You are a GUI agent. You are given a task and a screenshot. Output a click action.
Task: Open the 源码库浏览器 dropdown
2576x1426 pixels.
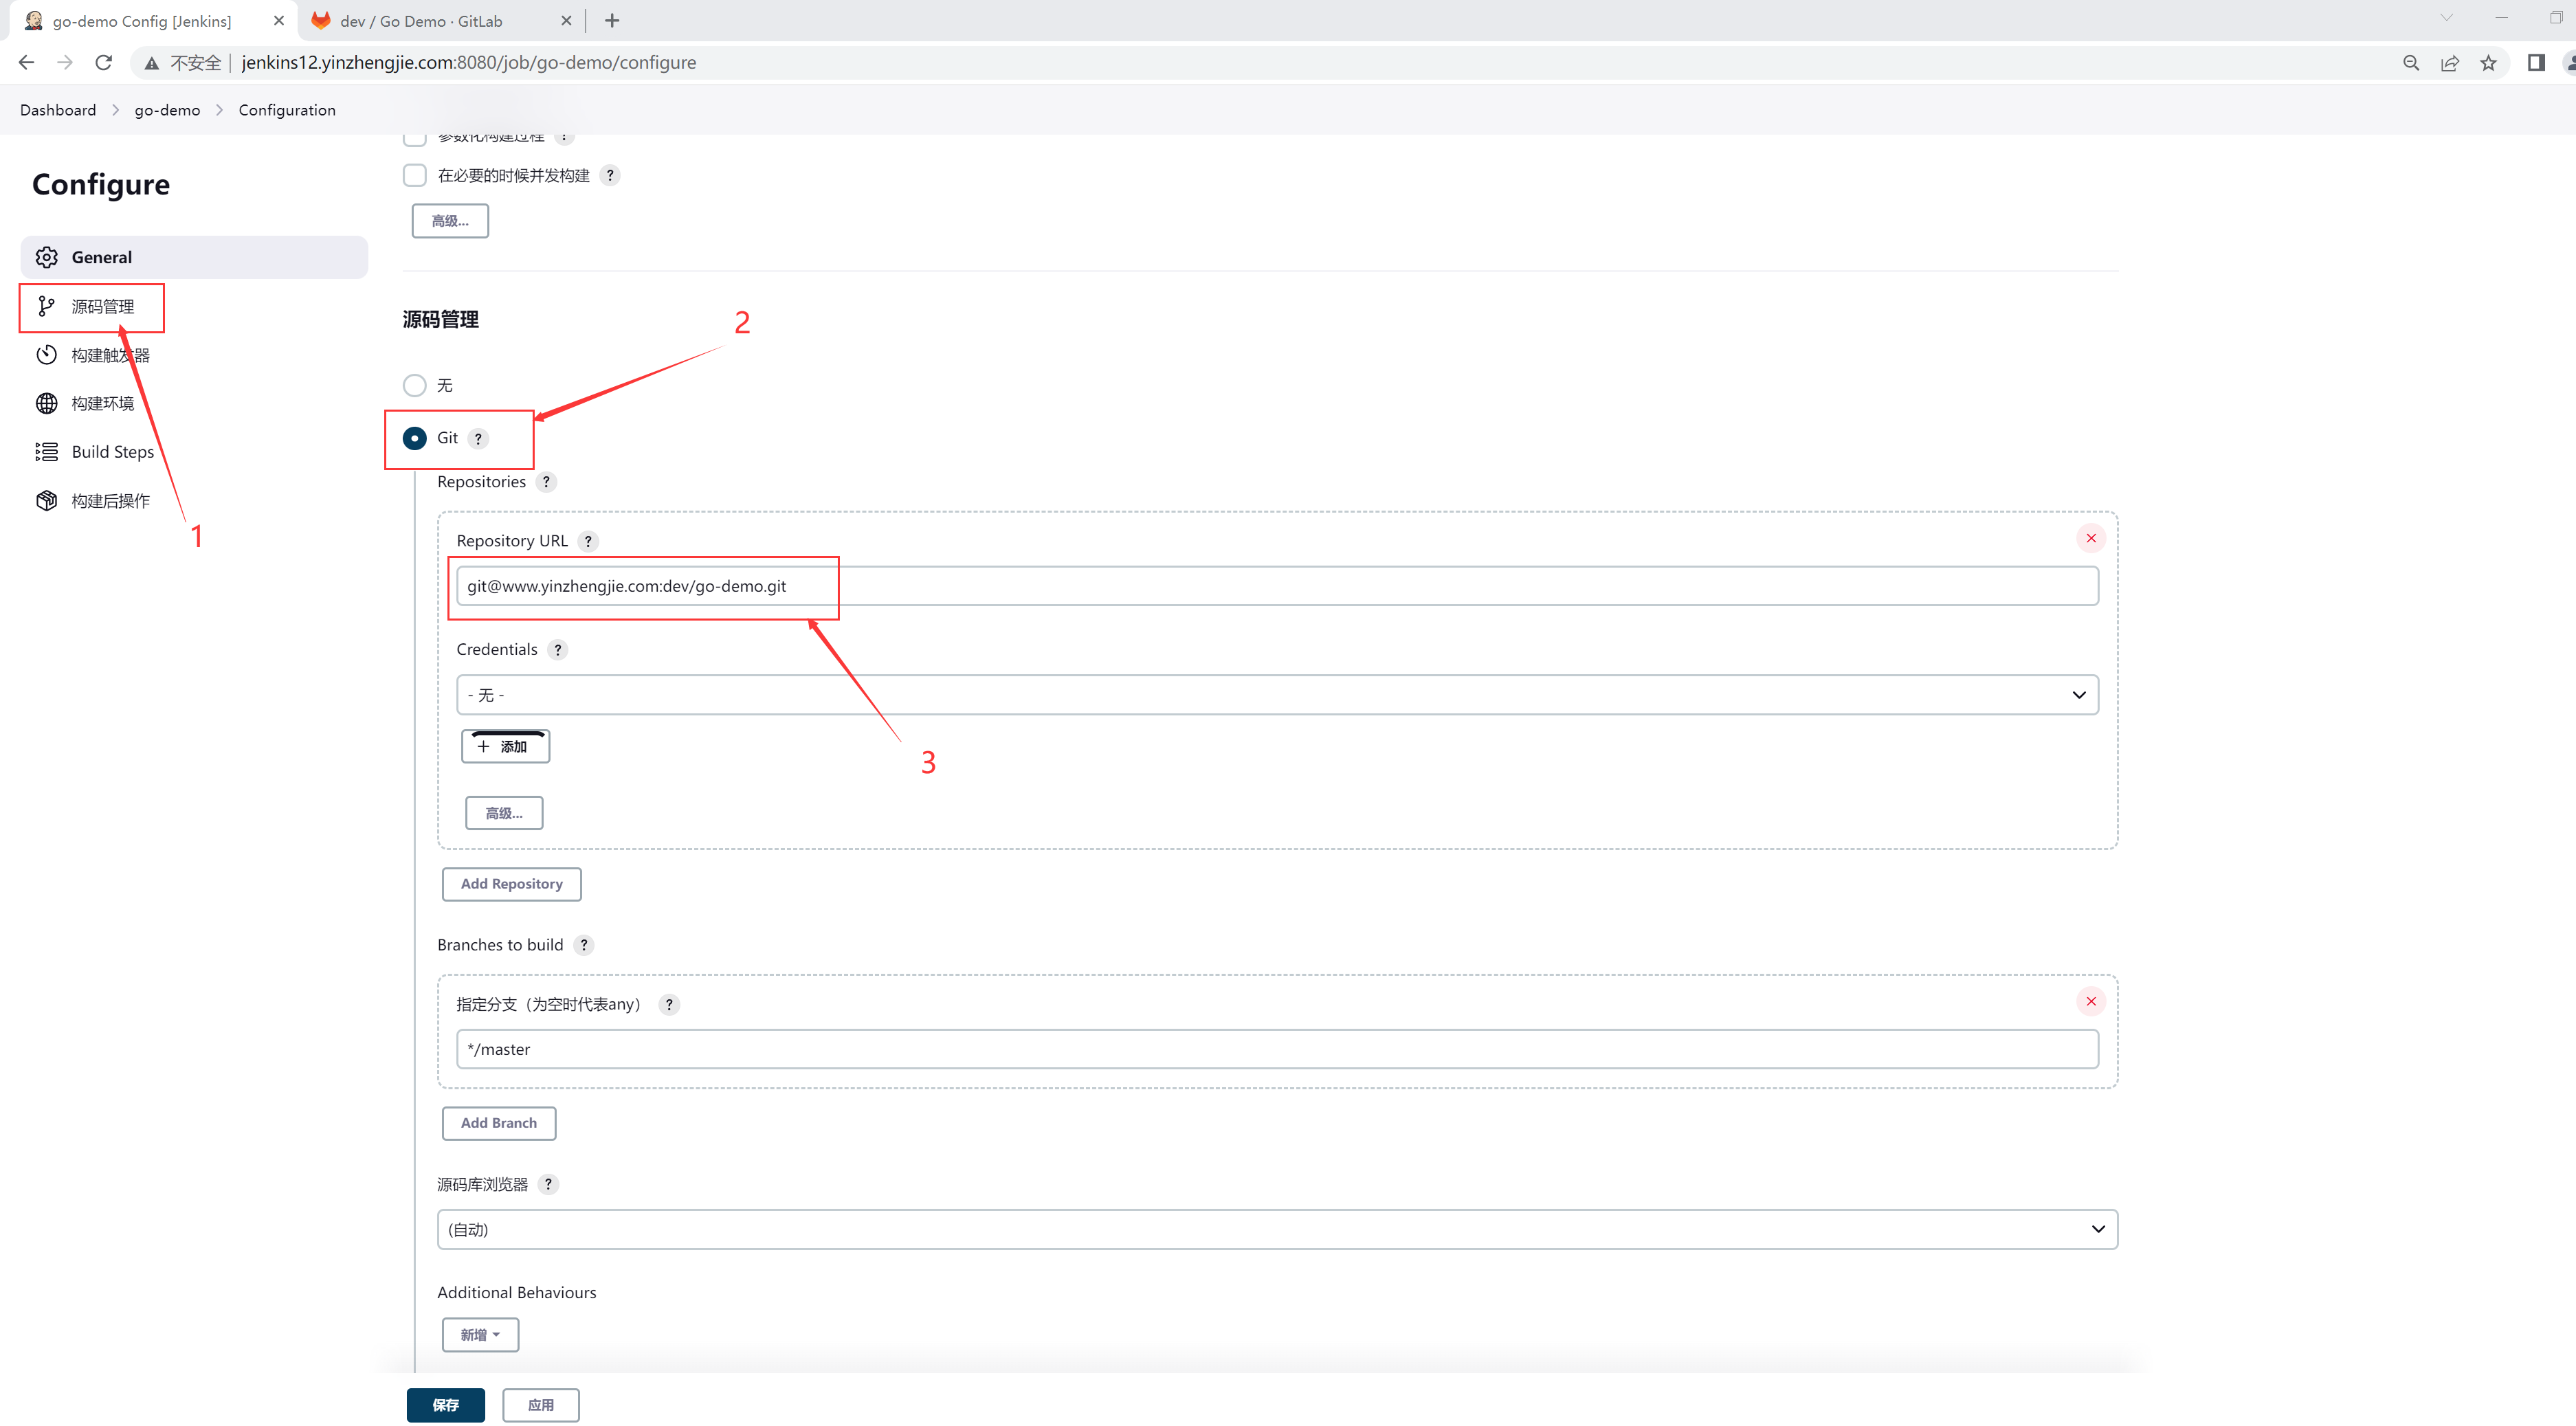pos(1277,1229)
